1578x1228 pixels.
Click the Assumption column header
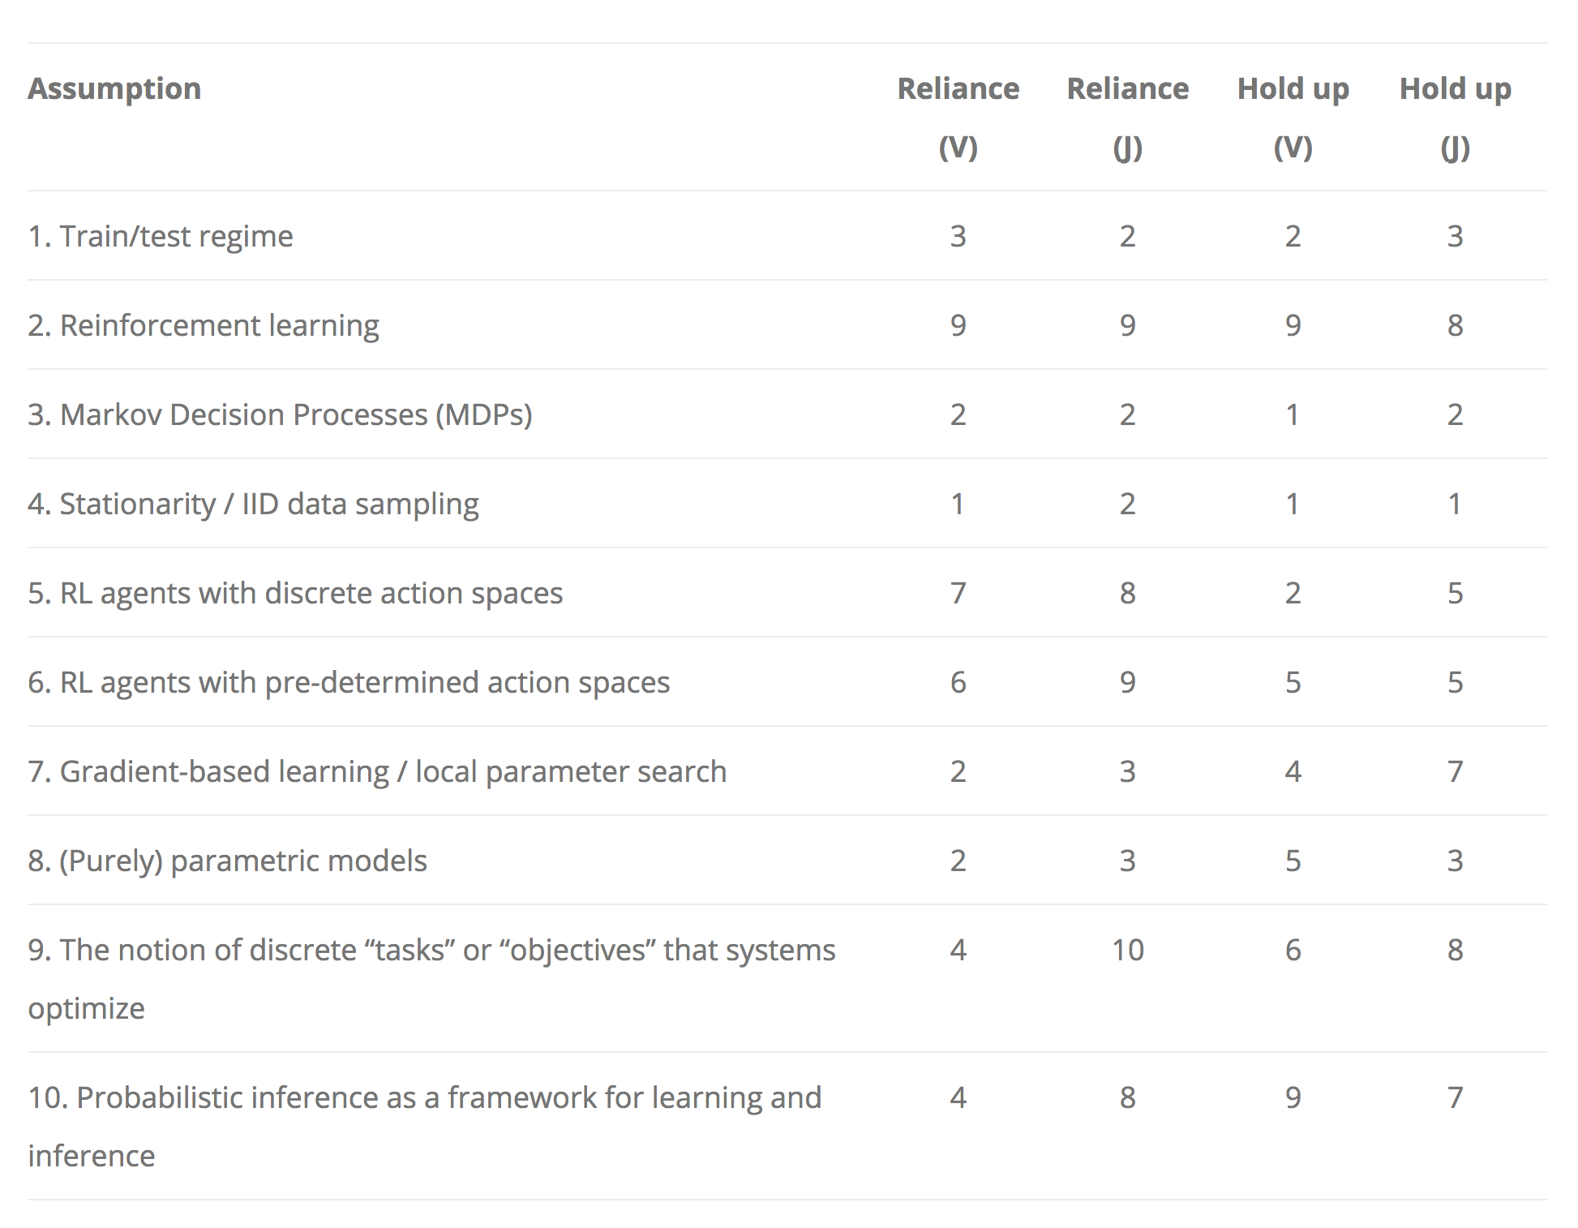point(114,88)
